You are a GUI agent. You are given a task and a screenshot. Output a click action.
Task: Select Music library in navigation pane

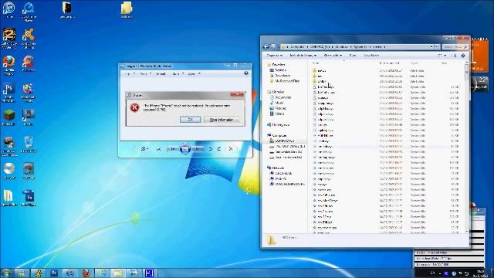pos(277,103)
